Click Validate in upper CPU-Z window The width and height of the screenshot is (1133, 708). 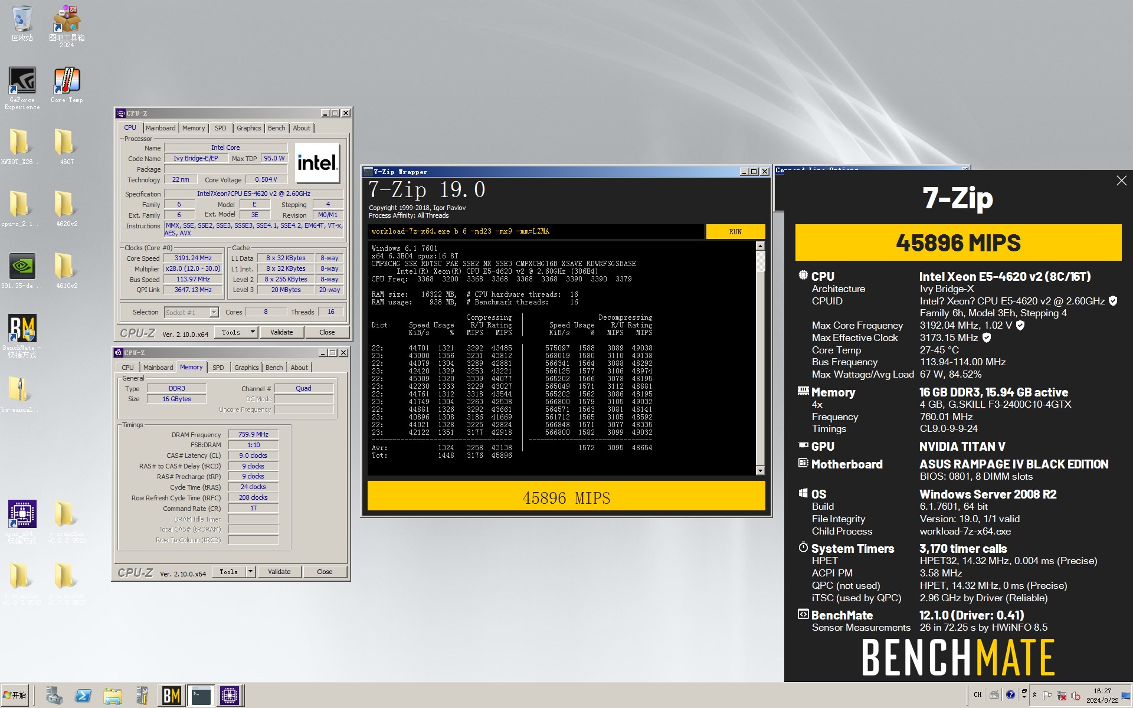coord(281,332)
